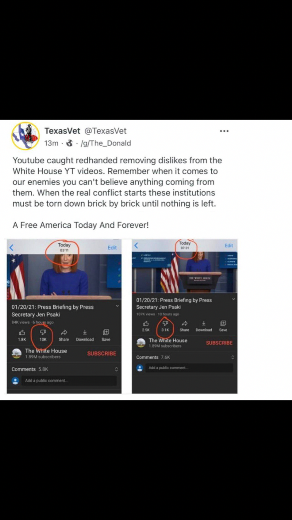Tap 'Add a public comment' field on left
The height and width of the screenshot is (520, 292).
69,380
